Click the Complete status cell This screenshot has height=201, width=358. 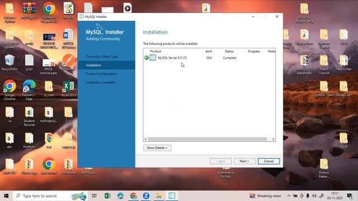(x=229, y=58)
